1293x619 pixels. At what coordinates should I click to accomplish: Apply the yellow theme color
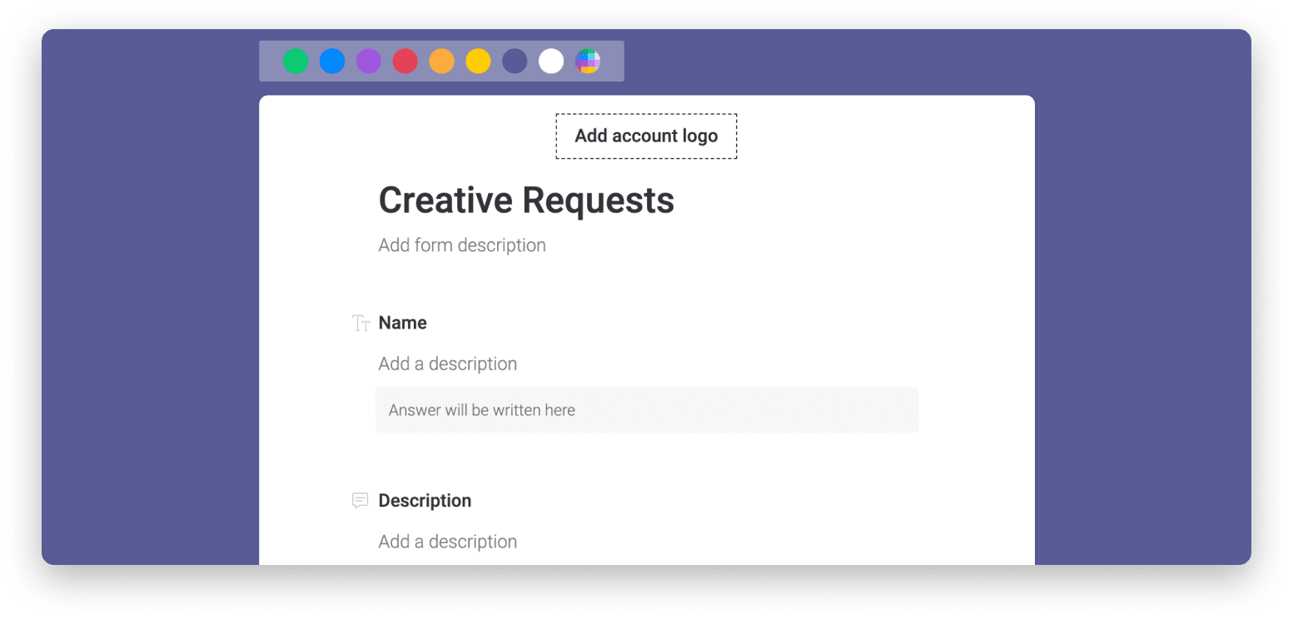(x=478, y=61)
